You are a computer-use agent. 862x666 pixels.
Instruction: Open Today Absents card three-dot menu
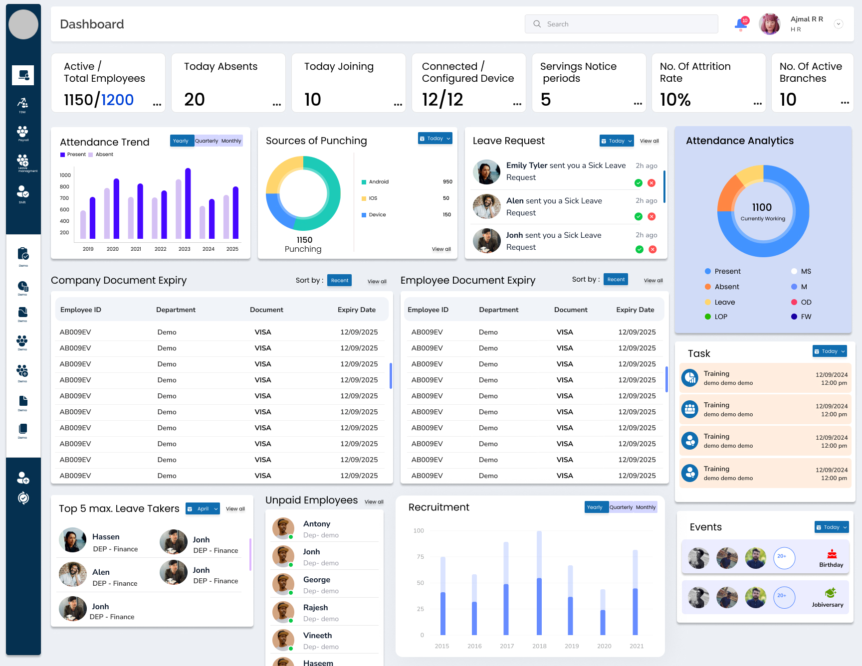pyautogui.click(x=277, y=104)
